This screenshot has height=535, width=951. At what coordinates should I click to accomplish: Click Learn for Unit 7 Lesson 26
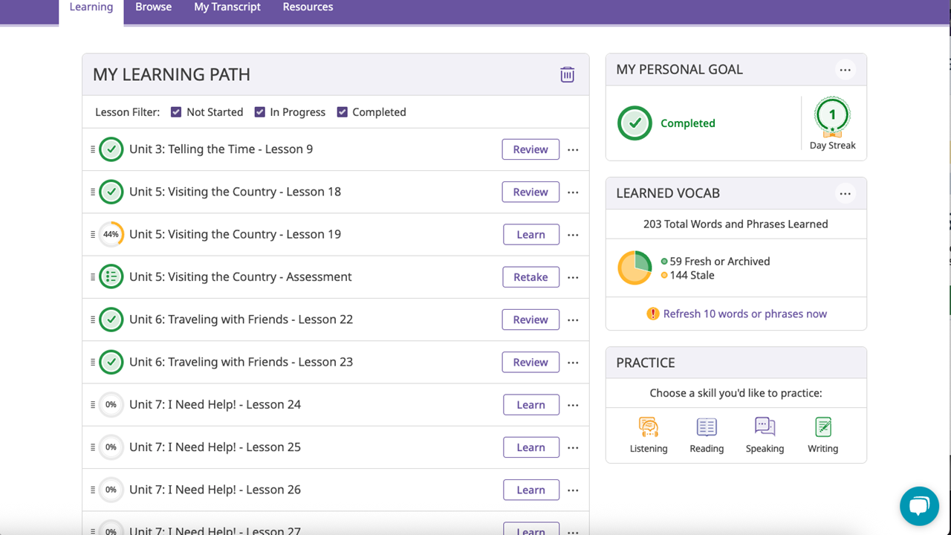click(x=531, y=490)
